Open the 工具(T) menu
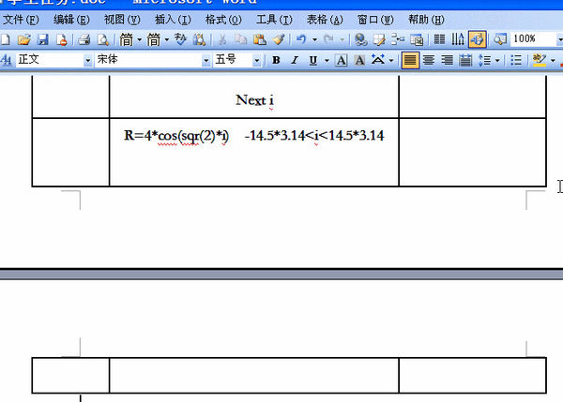The image size is (563, 402). pos(274,20)
